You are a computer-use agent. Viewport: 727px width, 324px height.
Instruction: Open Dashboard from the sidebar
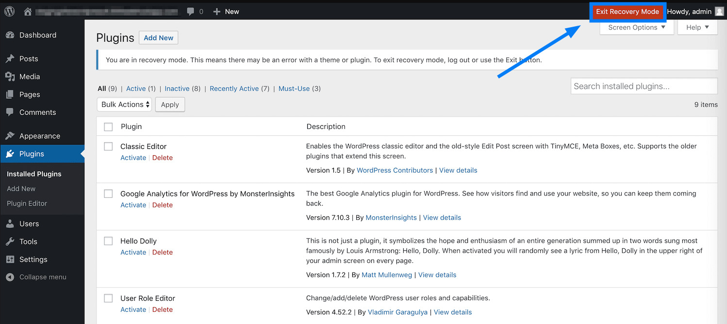(x=37, y=35)
